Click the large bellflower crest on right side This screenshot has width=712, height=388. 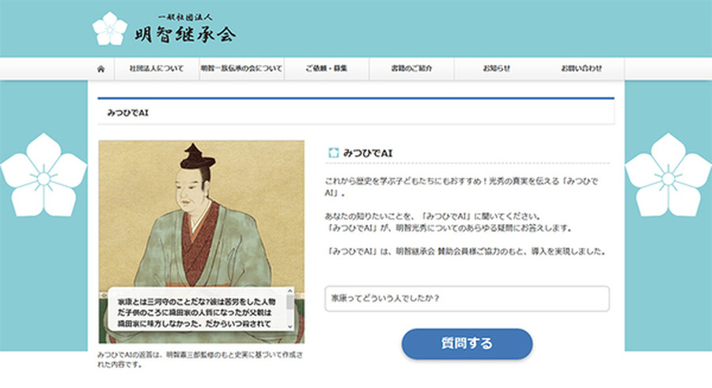pos(668,175)
